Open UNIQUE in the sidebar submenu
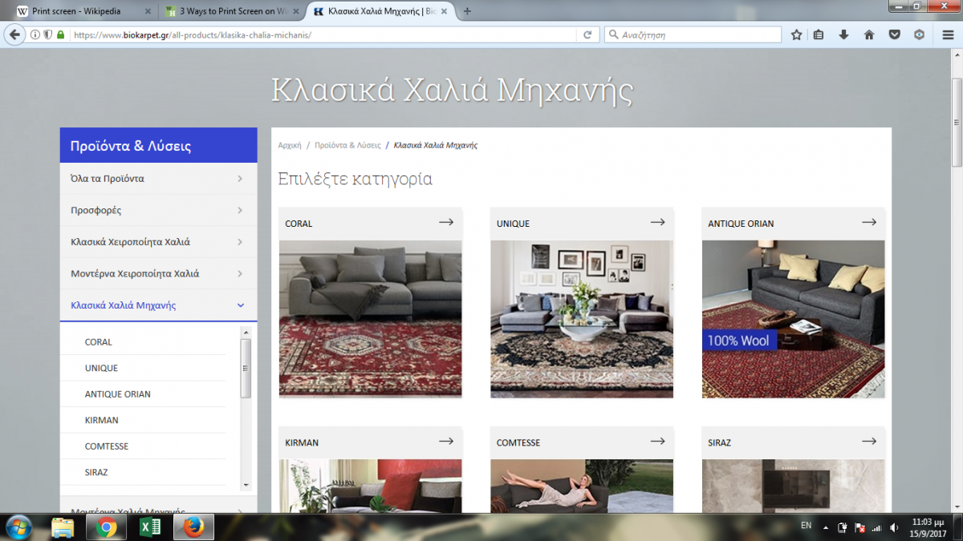Screen dimensions: 963x541 click(101, 368)
